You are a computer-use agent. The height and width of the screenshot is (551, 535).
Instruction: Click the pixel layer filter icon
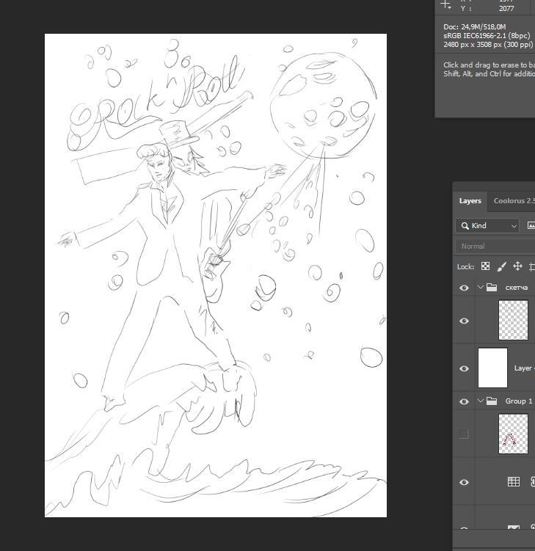click(x=531, y=225)
